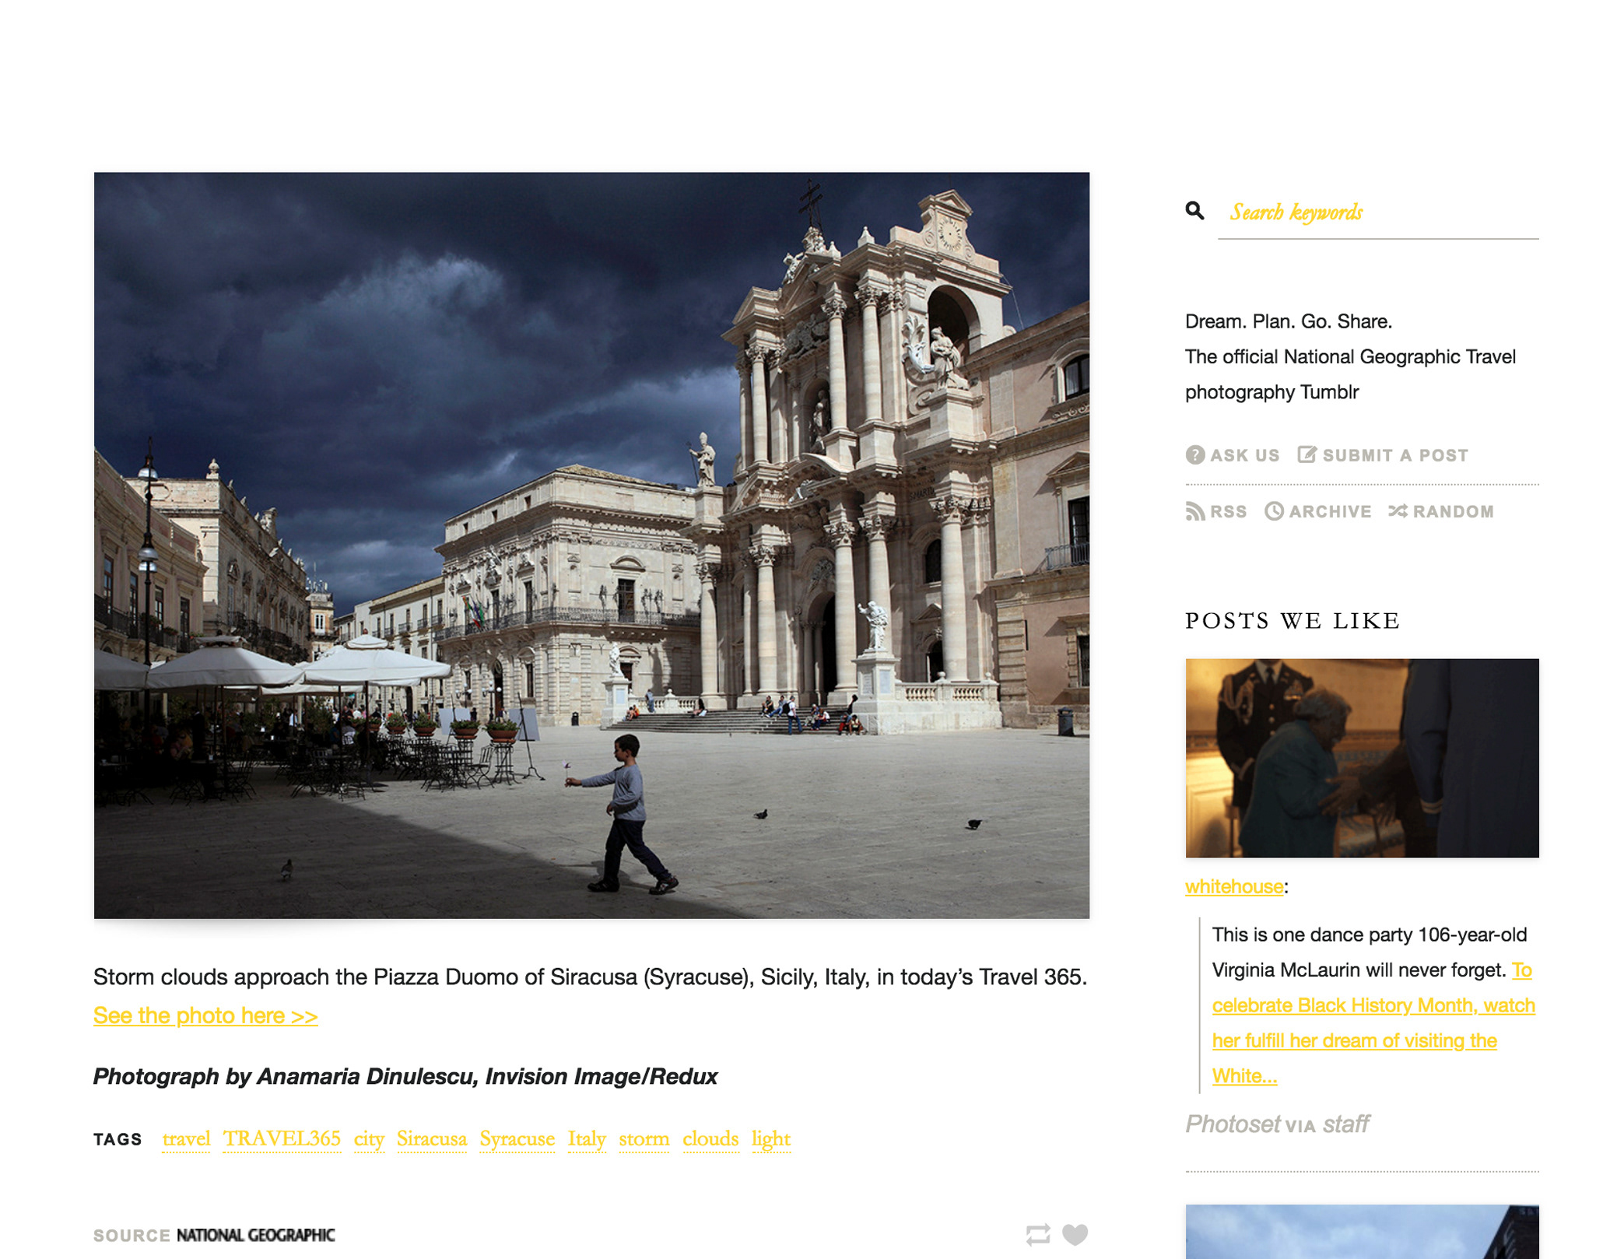
Task: Click the Ask Us question mark icon
Action: [x=1195, y=455]
